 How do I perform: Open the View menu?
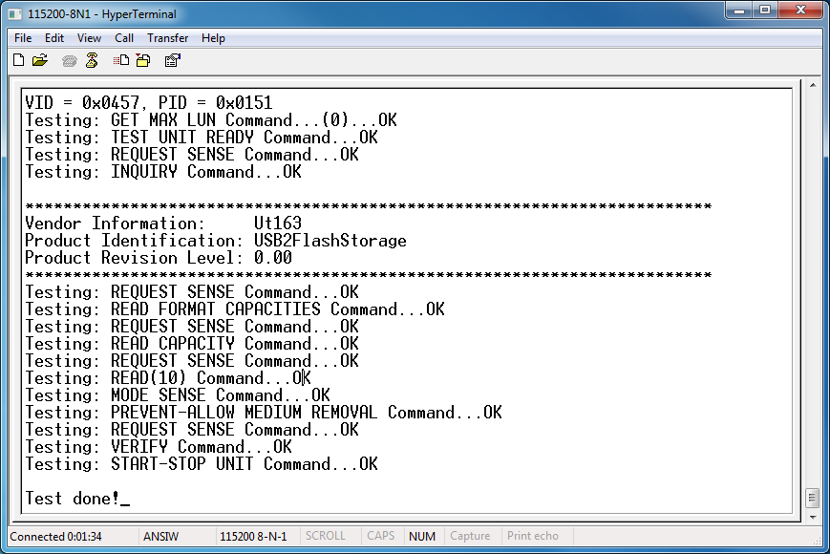coord(89,38)
